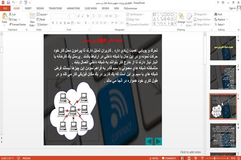The image size is (241, 160).
Task: Click next slide teal arrow on slide
Action: pos(158,141)
